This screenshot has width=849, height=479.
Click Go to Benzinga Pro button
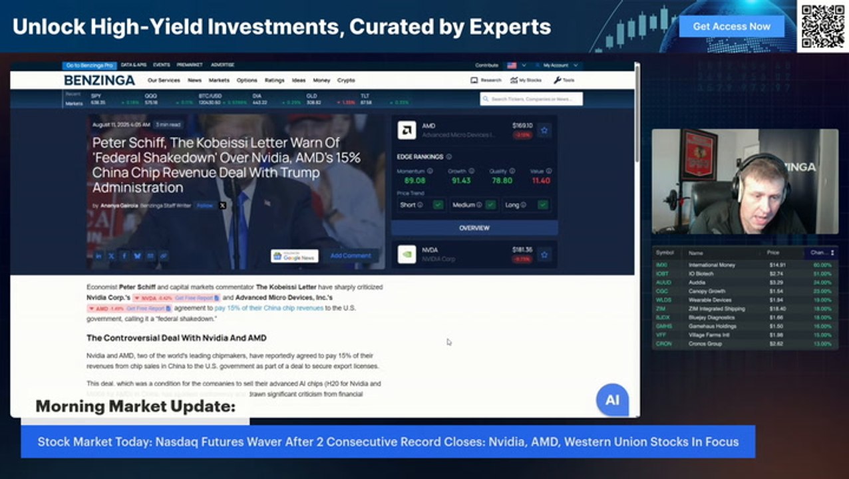click(89, 66)
